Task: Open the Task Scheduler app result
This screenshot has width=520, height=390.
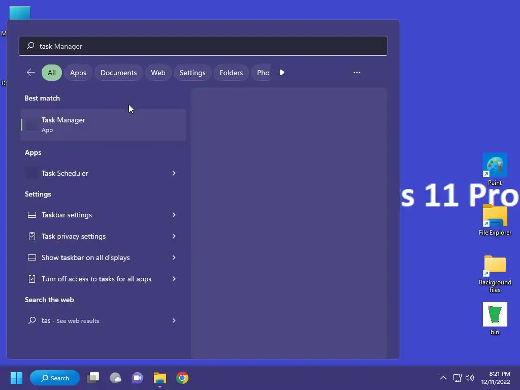Action: tap(103, 173)
